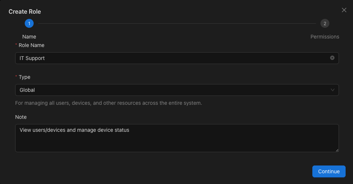This screenshot has height=184, width=353.
Task: Clear the Role Name field with its x icon
Action: [x=332, y=58]
